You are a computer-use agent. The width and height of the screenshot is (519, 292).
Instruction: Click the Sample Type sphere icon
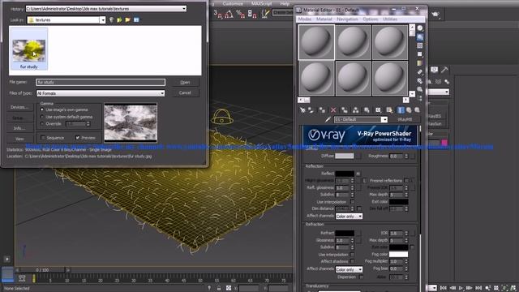420,28
